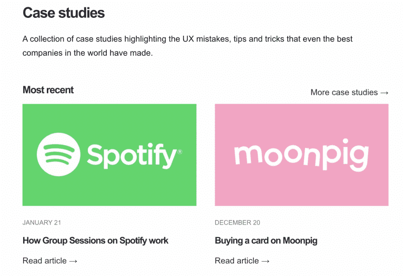The height and width of the screenshot is (276, 404).
Task: Open the Spotify green thumbnail image
Action: click(x=109, y=155)
